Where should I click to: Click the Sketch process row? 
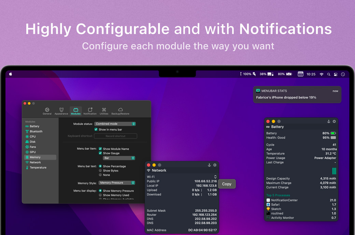(301, 209)
